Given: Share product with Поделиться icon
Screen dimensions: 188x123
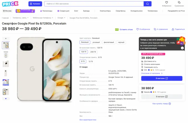Looking at the screenshot, I should (x=173, y=29).
